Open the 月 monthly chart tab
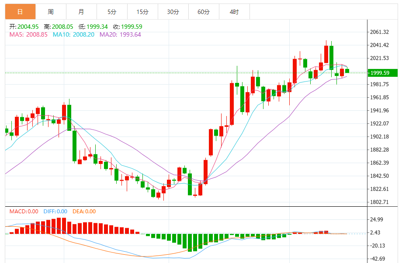Viewport: 402px width, 263px height. (81, 12)
